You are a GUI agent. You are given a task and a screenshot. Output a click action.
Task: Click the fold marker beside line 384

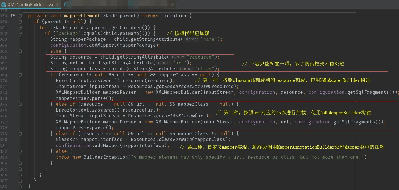tap(20, 163)
